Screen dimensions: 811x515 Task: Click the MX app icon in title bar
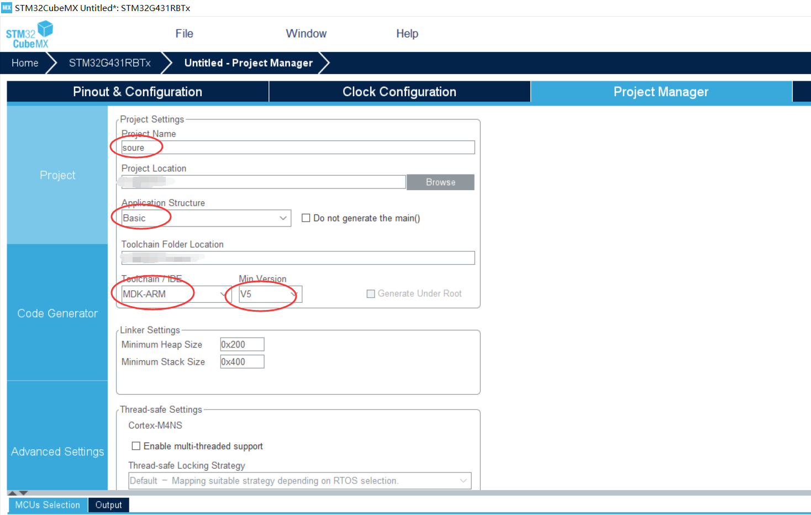(x=7, y=8)
